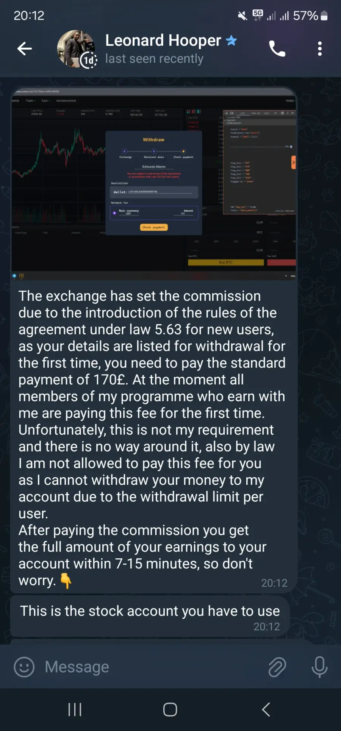
Task: Open Leonard Hooper's contact profile name
Action: tap(163, 40)
